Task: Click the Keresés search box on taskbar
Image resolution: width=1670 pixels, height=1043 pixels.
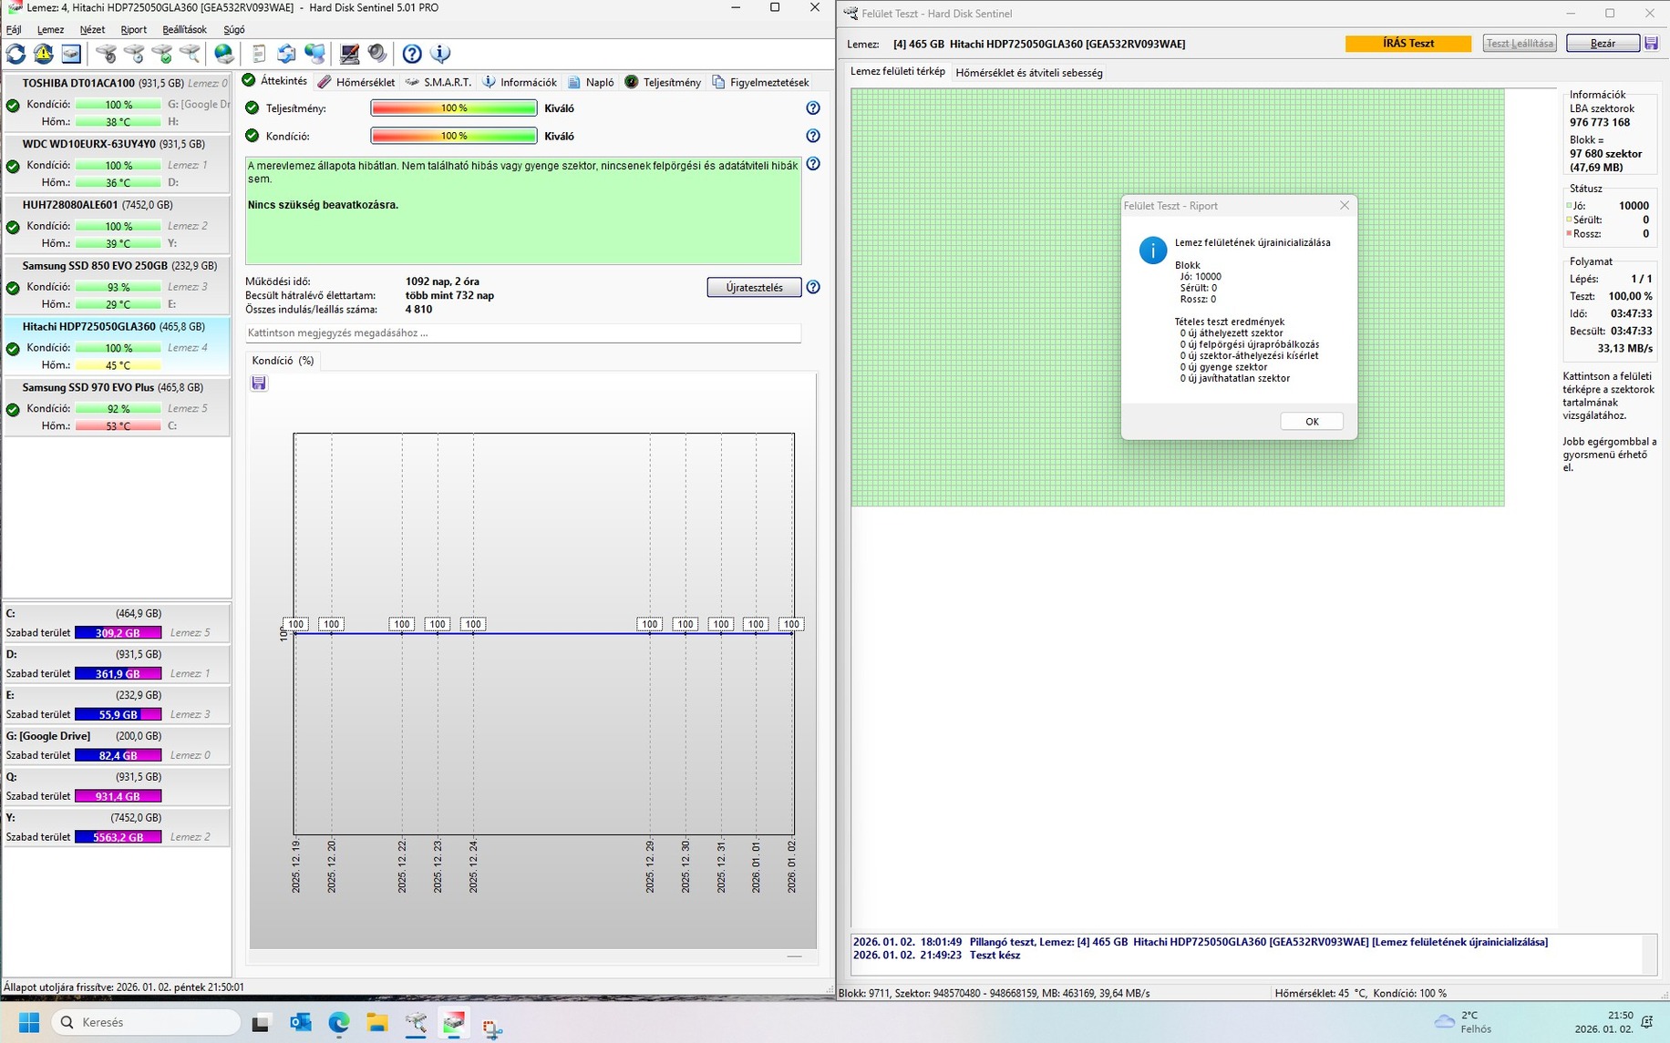Action: [x=146, y=1023]
